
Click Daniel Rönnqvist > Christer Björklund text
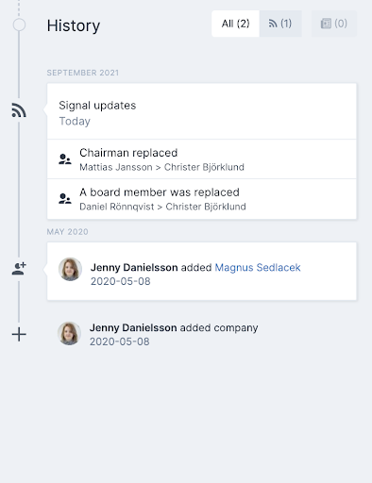pyautogui.click(x=162, y=207)
